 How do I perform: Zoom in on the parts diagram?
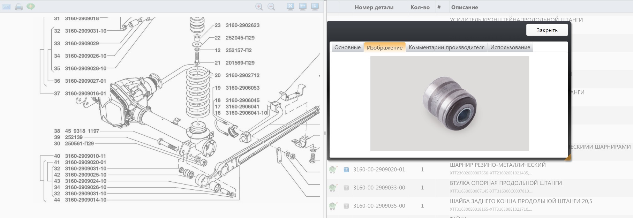(259, 7)
